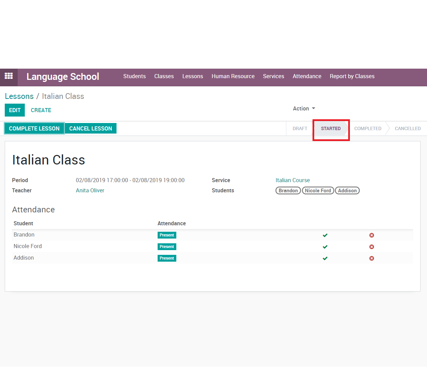Viewport: 427px width, 385px height.
Task: Expand the Action dropdown
Action: [x=304, y=108]
